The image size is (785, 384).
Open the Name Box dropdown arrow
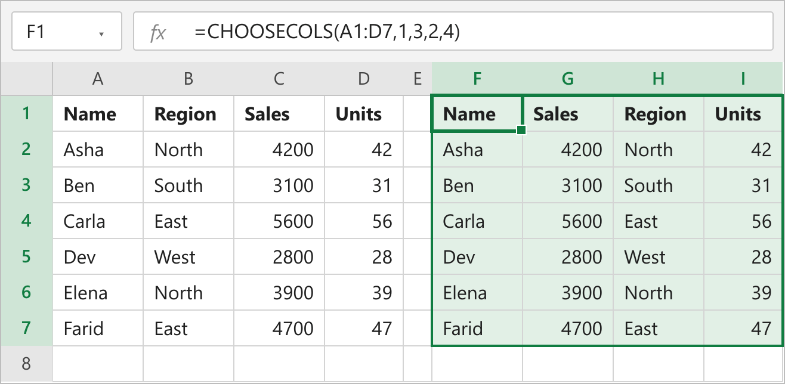point(101,33)
